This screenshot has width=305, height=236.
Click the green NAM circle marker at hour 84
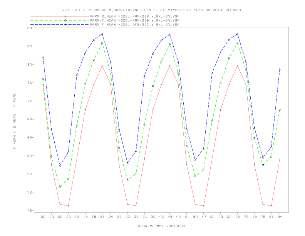280,110
